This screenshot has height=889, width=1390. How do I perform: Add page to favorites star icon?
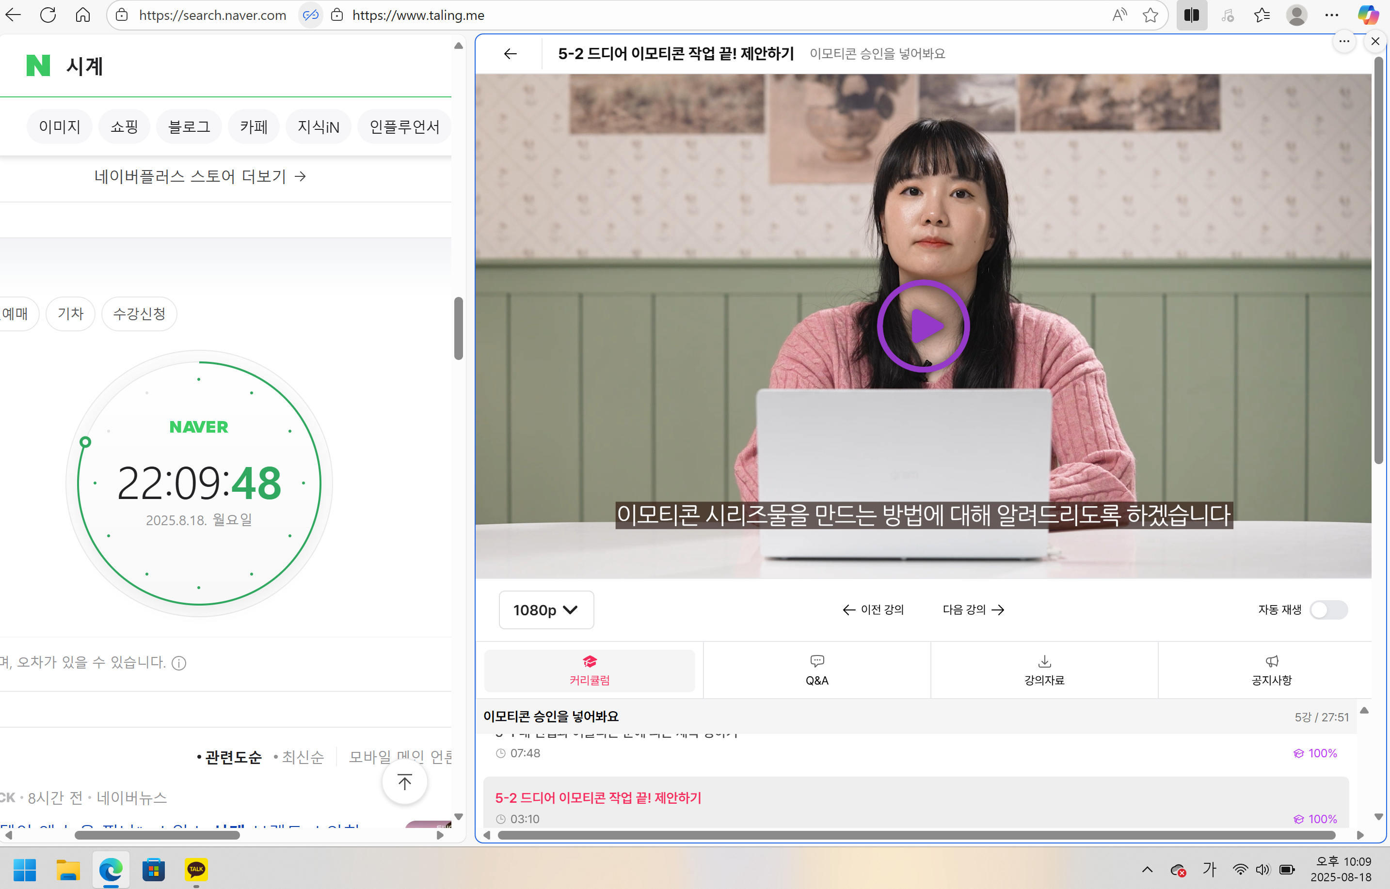pos(1150,15)
